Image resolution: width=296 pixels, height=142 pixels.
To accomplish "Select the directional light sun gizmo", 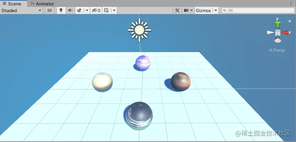I will (x=139, y=30).
